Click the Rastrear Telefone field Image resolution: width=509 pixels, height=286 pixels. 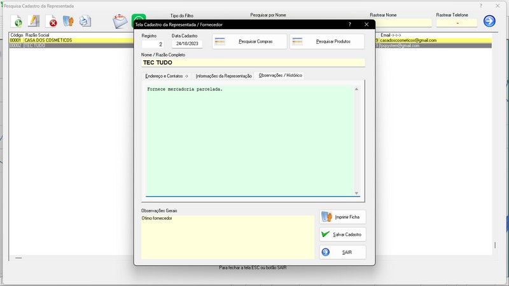(457, 23)
